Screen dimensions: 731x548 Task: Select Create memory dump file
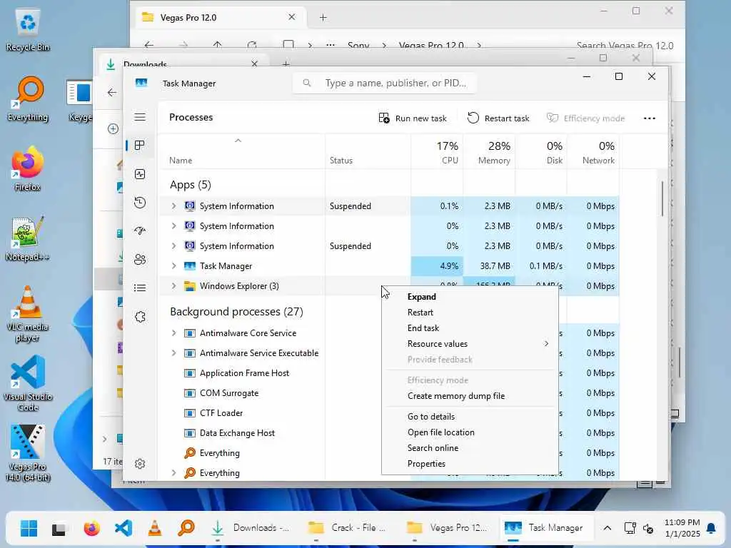coord(470,396)
